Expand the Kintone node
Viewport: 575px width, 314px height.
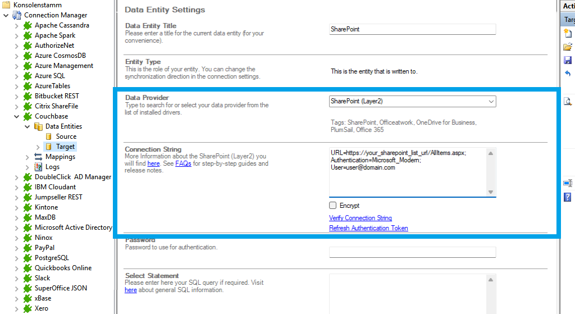(16, 208)
